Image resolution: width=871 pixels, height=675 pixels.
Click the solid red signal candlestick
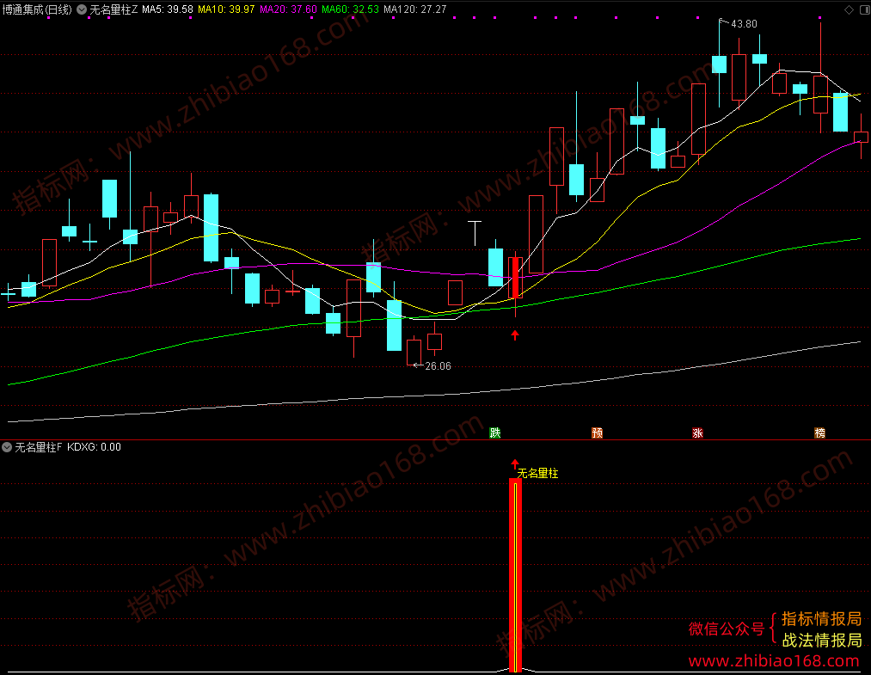coord(516,278)
